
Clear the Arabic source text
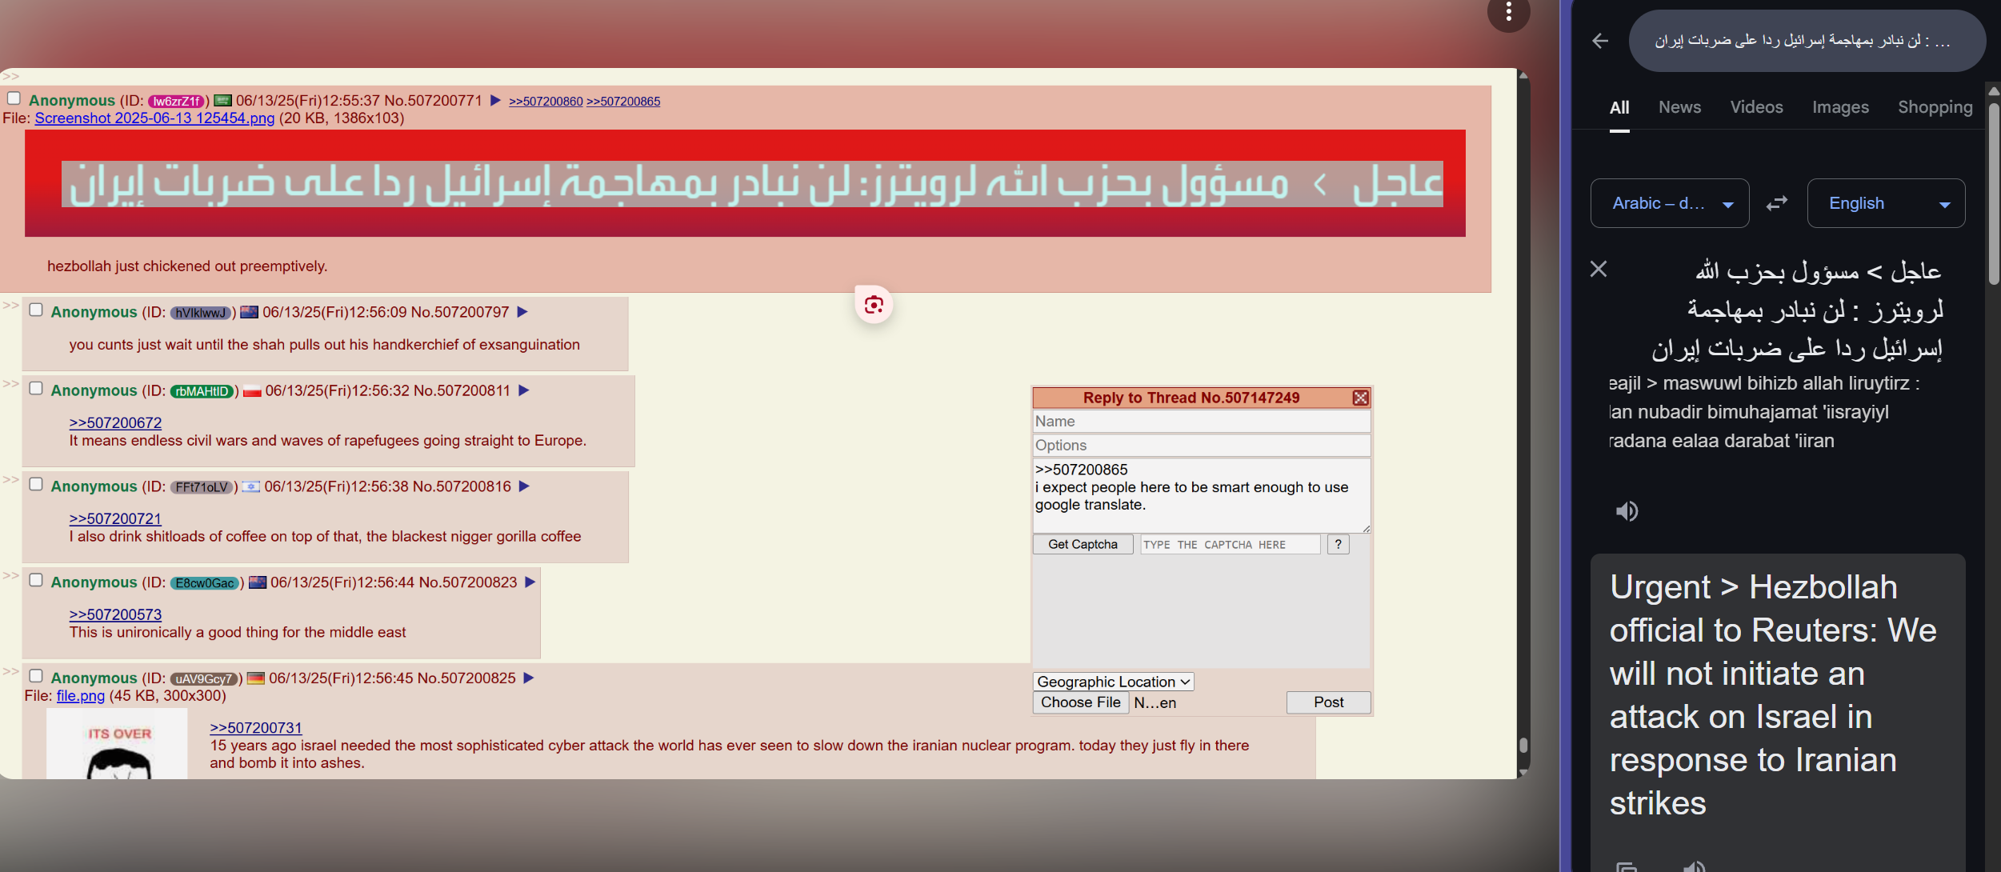(1599, 269)
